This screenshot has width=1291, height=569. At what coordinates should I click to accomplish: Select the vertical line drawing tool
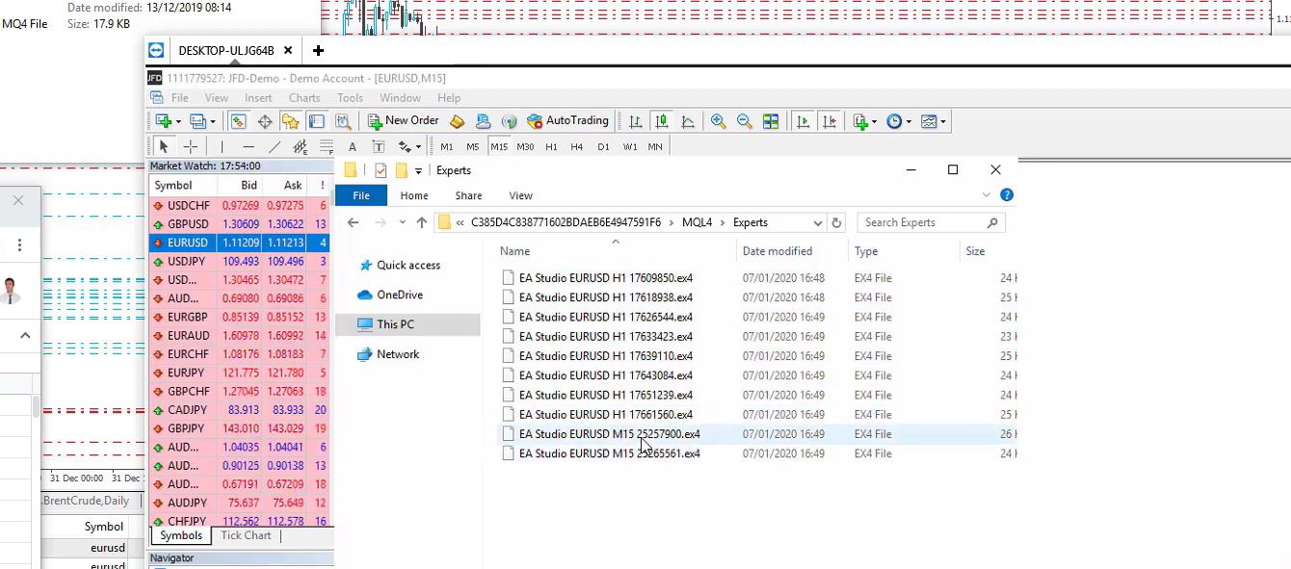(x=223, y=146)
